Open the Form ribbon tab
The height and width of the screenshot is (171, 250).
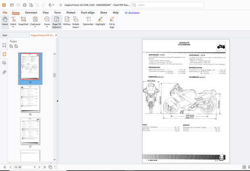click(58, 13)
